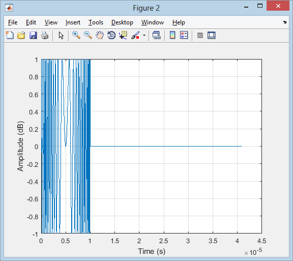Screen dimensions: 293x261
Task: Expand the brush color dropdown arrow
Action: coord(144,35)
